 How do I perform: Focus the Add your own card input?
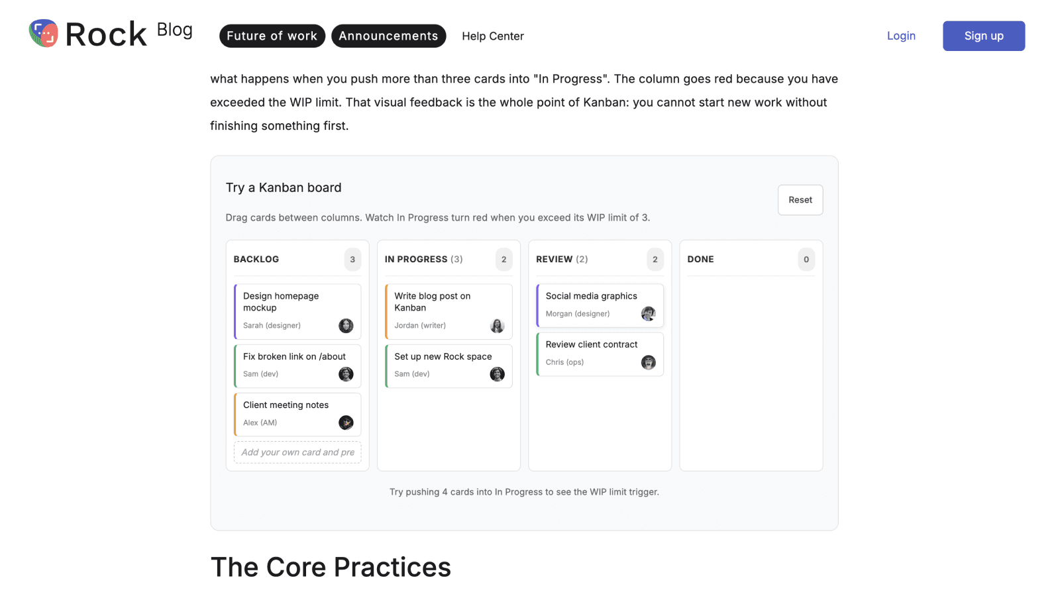click(297, 452)
